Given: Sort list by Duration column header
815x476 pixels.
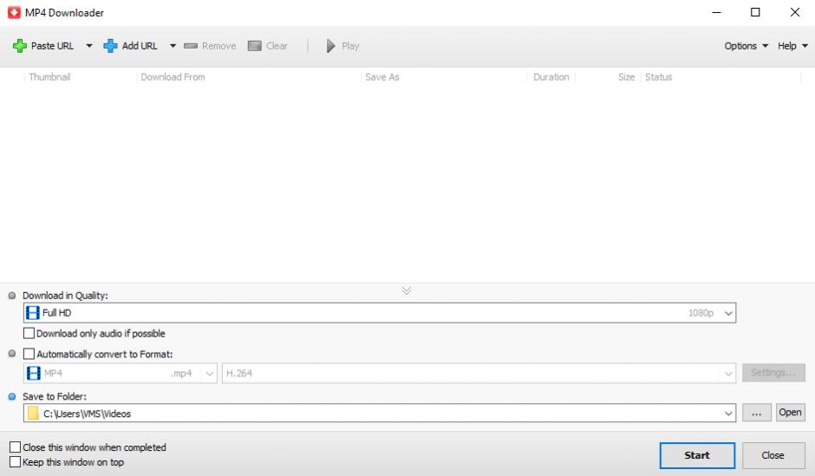Looking at the screenshot, I should (551, 77).
